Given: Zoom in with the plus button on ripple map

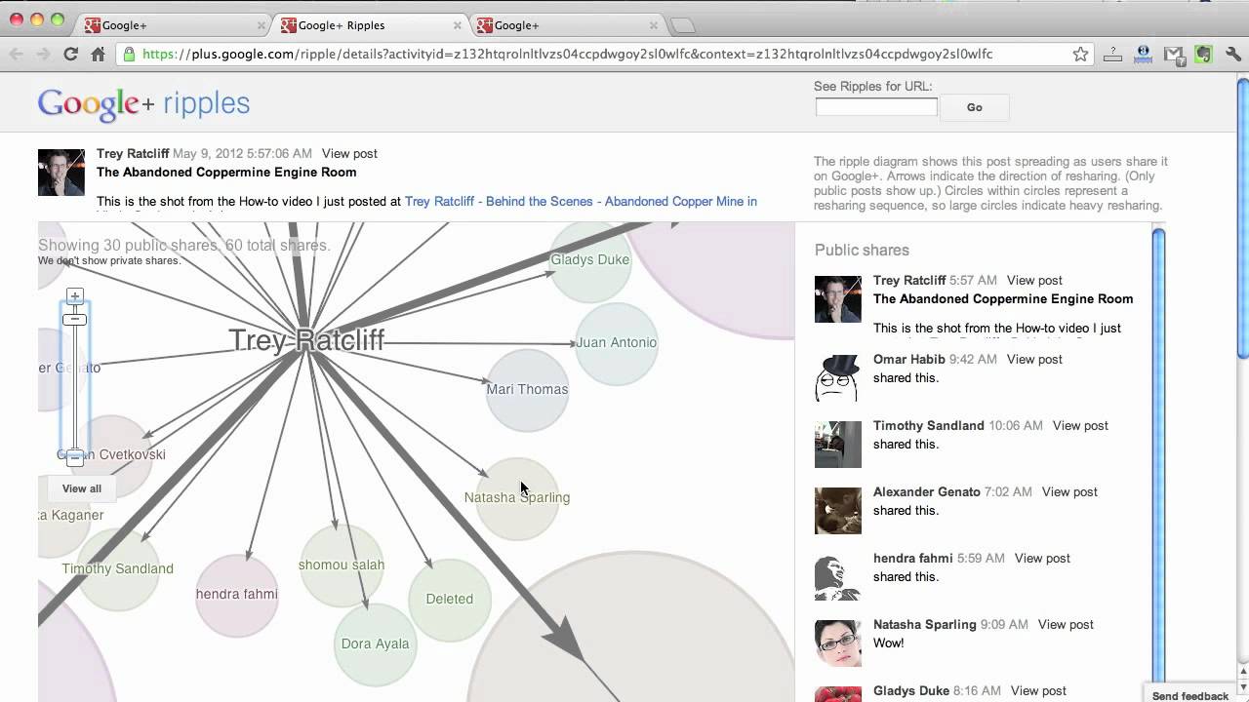Looking at the screenshot, I should tap(75, 295).
